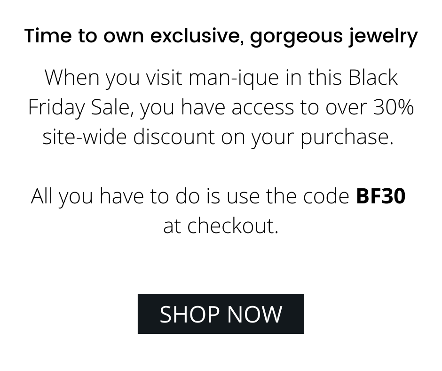
Task: Click the "at checkout." text line
Action: 221,226
